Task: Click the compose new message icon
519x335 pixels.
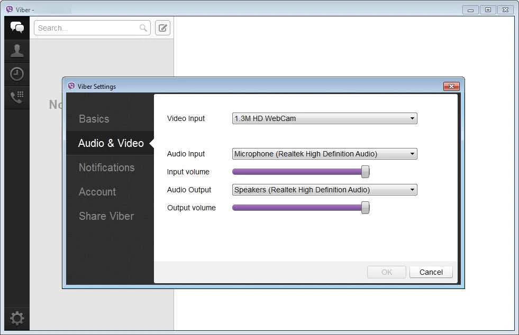Action: coord(163,28)
